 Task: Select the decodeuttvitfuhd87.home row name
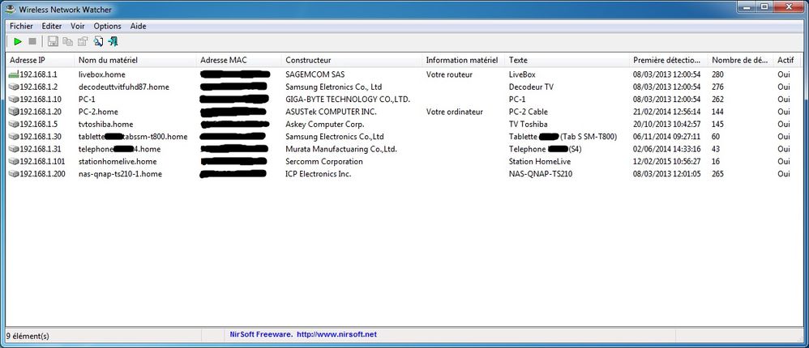click(124, 87)
